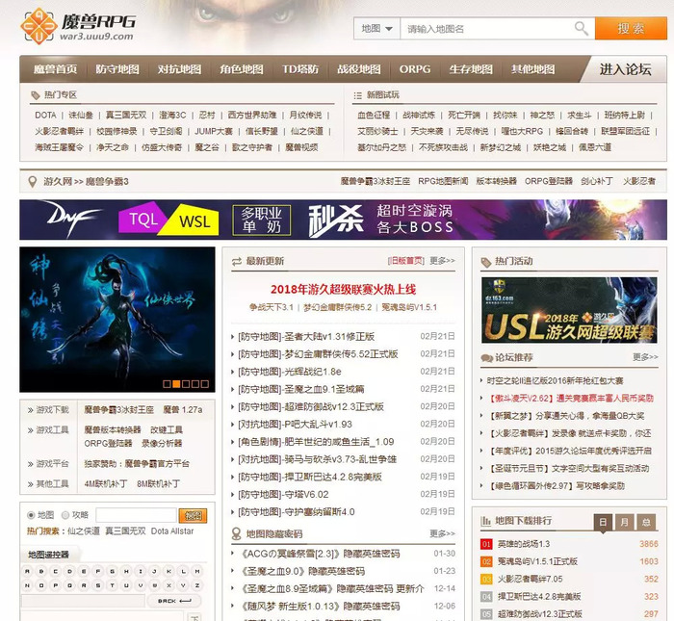Viewport: 674px width, 621px height.
Task: Click the list icon beside 新图试玩
Action: (357, 95)
